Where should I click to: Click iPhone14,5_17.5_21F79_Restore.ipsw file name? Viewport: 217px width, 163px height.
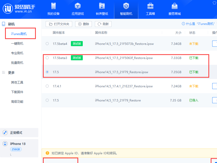pyautogui.click(x=122, y=72)
